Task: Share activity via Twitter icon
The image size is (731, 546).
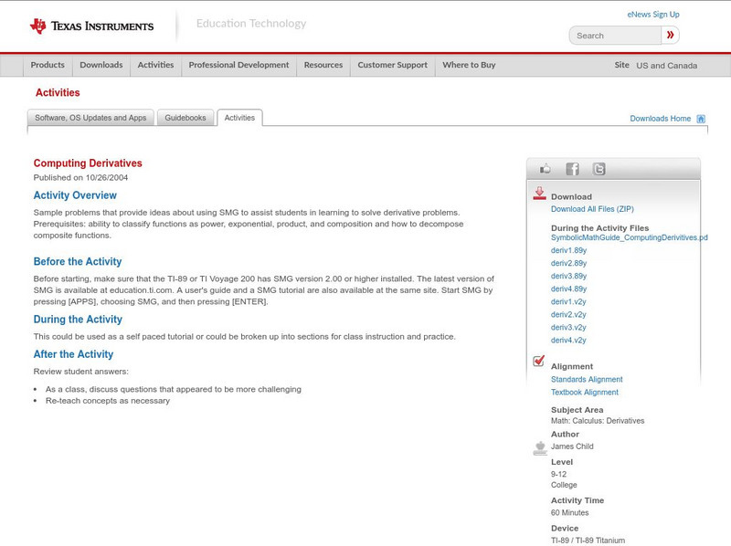Action: click(x=599, y=169)
